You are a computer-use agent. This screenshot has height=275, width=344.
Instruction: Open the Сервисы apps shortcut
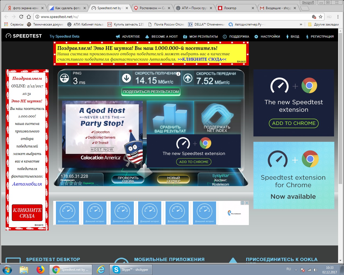pos(14,24)
